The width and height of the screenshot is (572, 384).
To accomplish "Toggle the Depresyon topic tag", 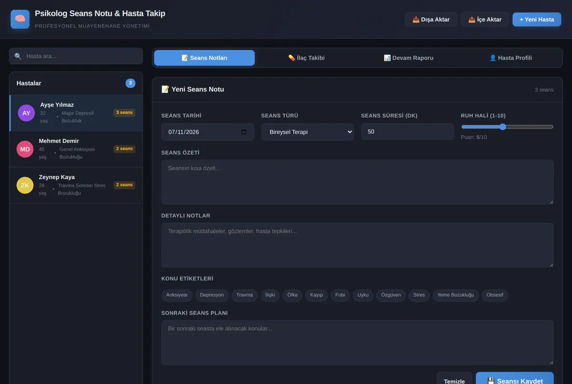I will (x=212, y=295).
